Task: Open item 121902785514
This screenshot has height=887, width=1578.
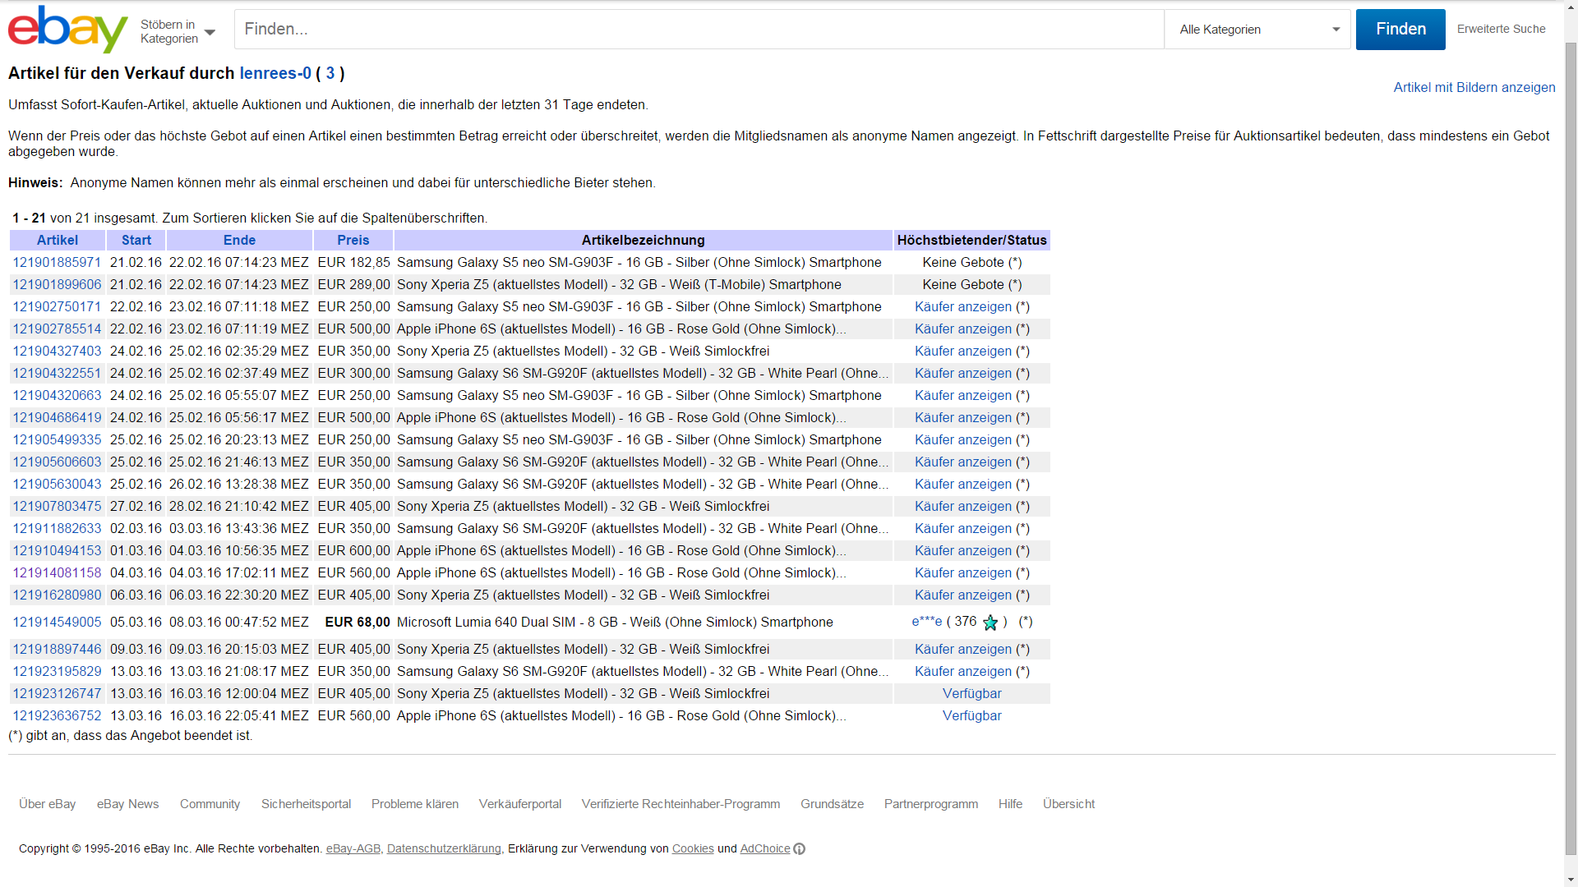Action: [x=57, y=329]
